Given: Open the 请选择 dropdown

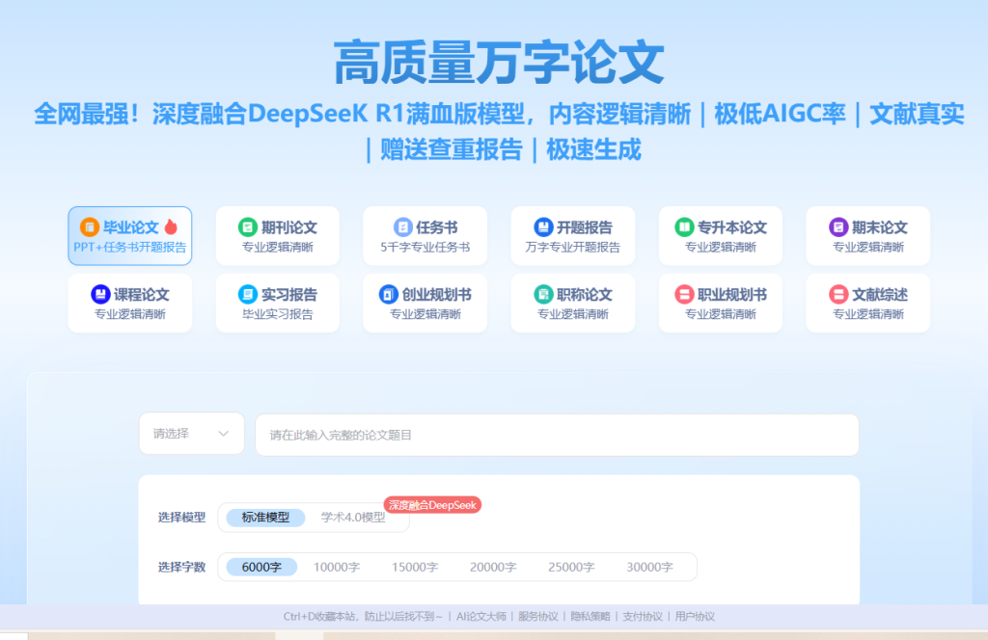Looking at the screenshot, I should pyautogui.click(x=192, y=434).
